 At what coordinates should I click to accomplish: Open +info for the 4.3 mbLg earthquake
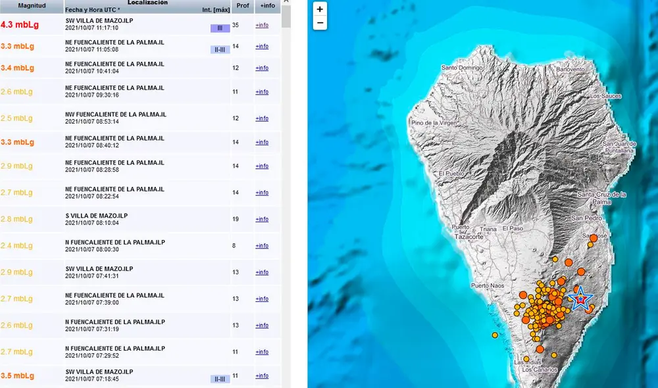click(262, 26)
